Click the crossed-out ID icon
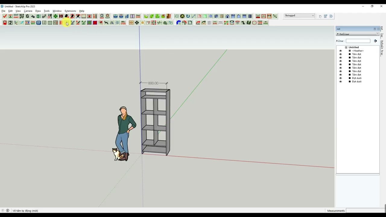Screen dimensions: 386x217 (x=61, y=16)
